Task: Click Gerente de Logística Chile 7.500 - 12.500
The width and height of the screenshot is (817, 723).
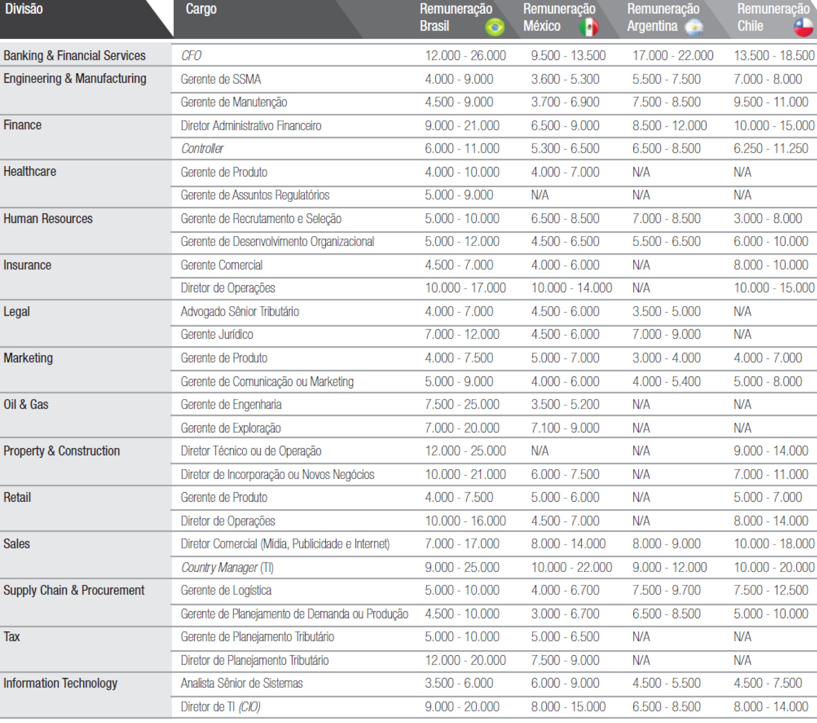Action: pyautogui.click(x=771, y=591)
